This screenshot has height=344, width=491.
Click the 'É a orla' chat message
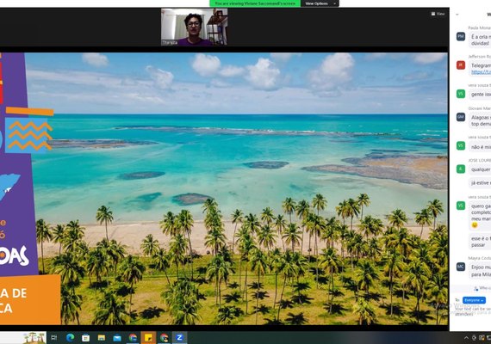pyautogui.click(x=480, y=40)
